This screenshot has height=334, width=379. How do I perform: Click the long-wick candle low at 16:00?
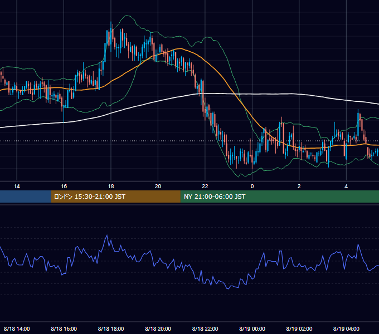pyautogui.click(x=64, y=122)
